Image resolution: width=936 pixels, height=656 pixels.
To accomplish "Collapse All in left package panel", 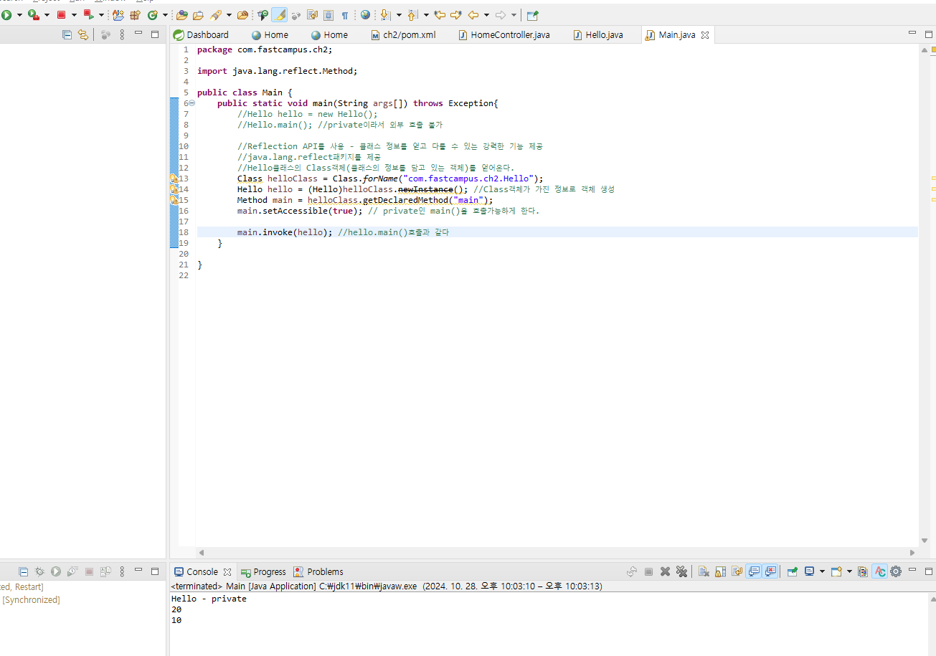I will [x=67, y=34].
